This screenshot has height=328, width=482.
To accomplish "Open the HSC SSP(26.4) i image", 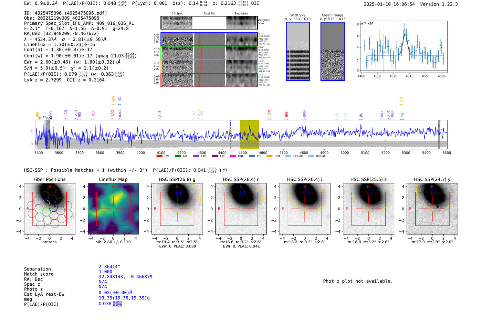I will tap(305, 209).
